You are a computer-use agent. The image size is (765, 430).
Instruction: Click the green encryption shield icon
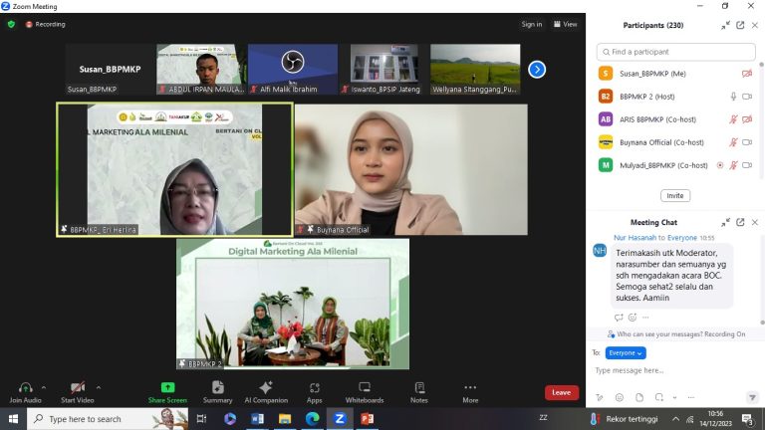pos(11,24)
